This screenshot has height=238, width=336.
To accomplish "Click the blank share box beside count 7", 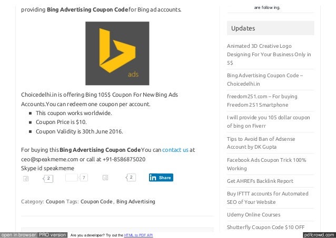I will pos(71,178).
